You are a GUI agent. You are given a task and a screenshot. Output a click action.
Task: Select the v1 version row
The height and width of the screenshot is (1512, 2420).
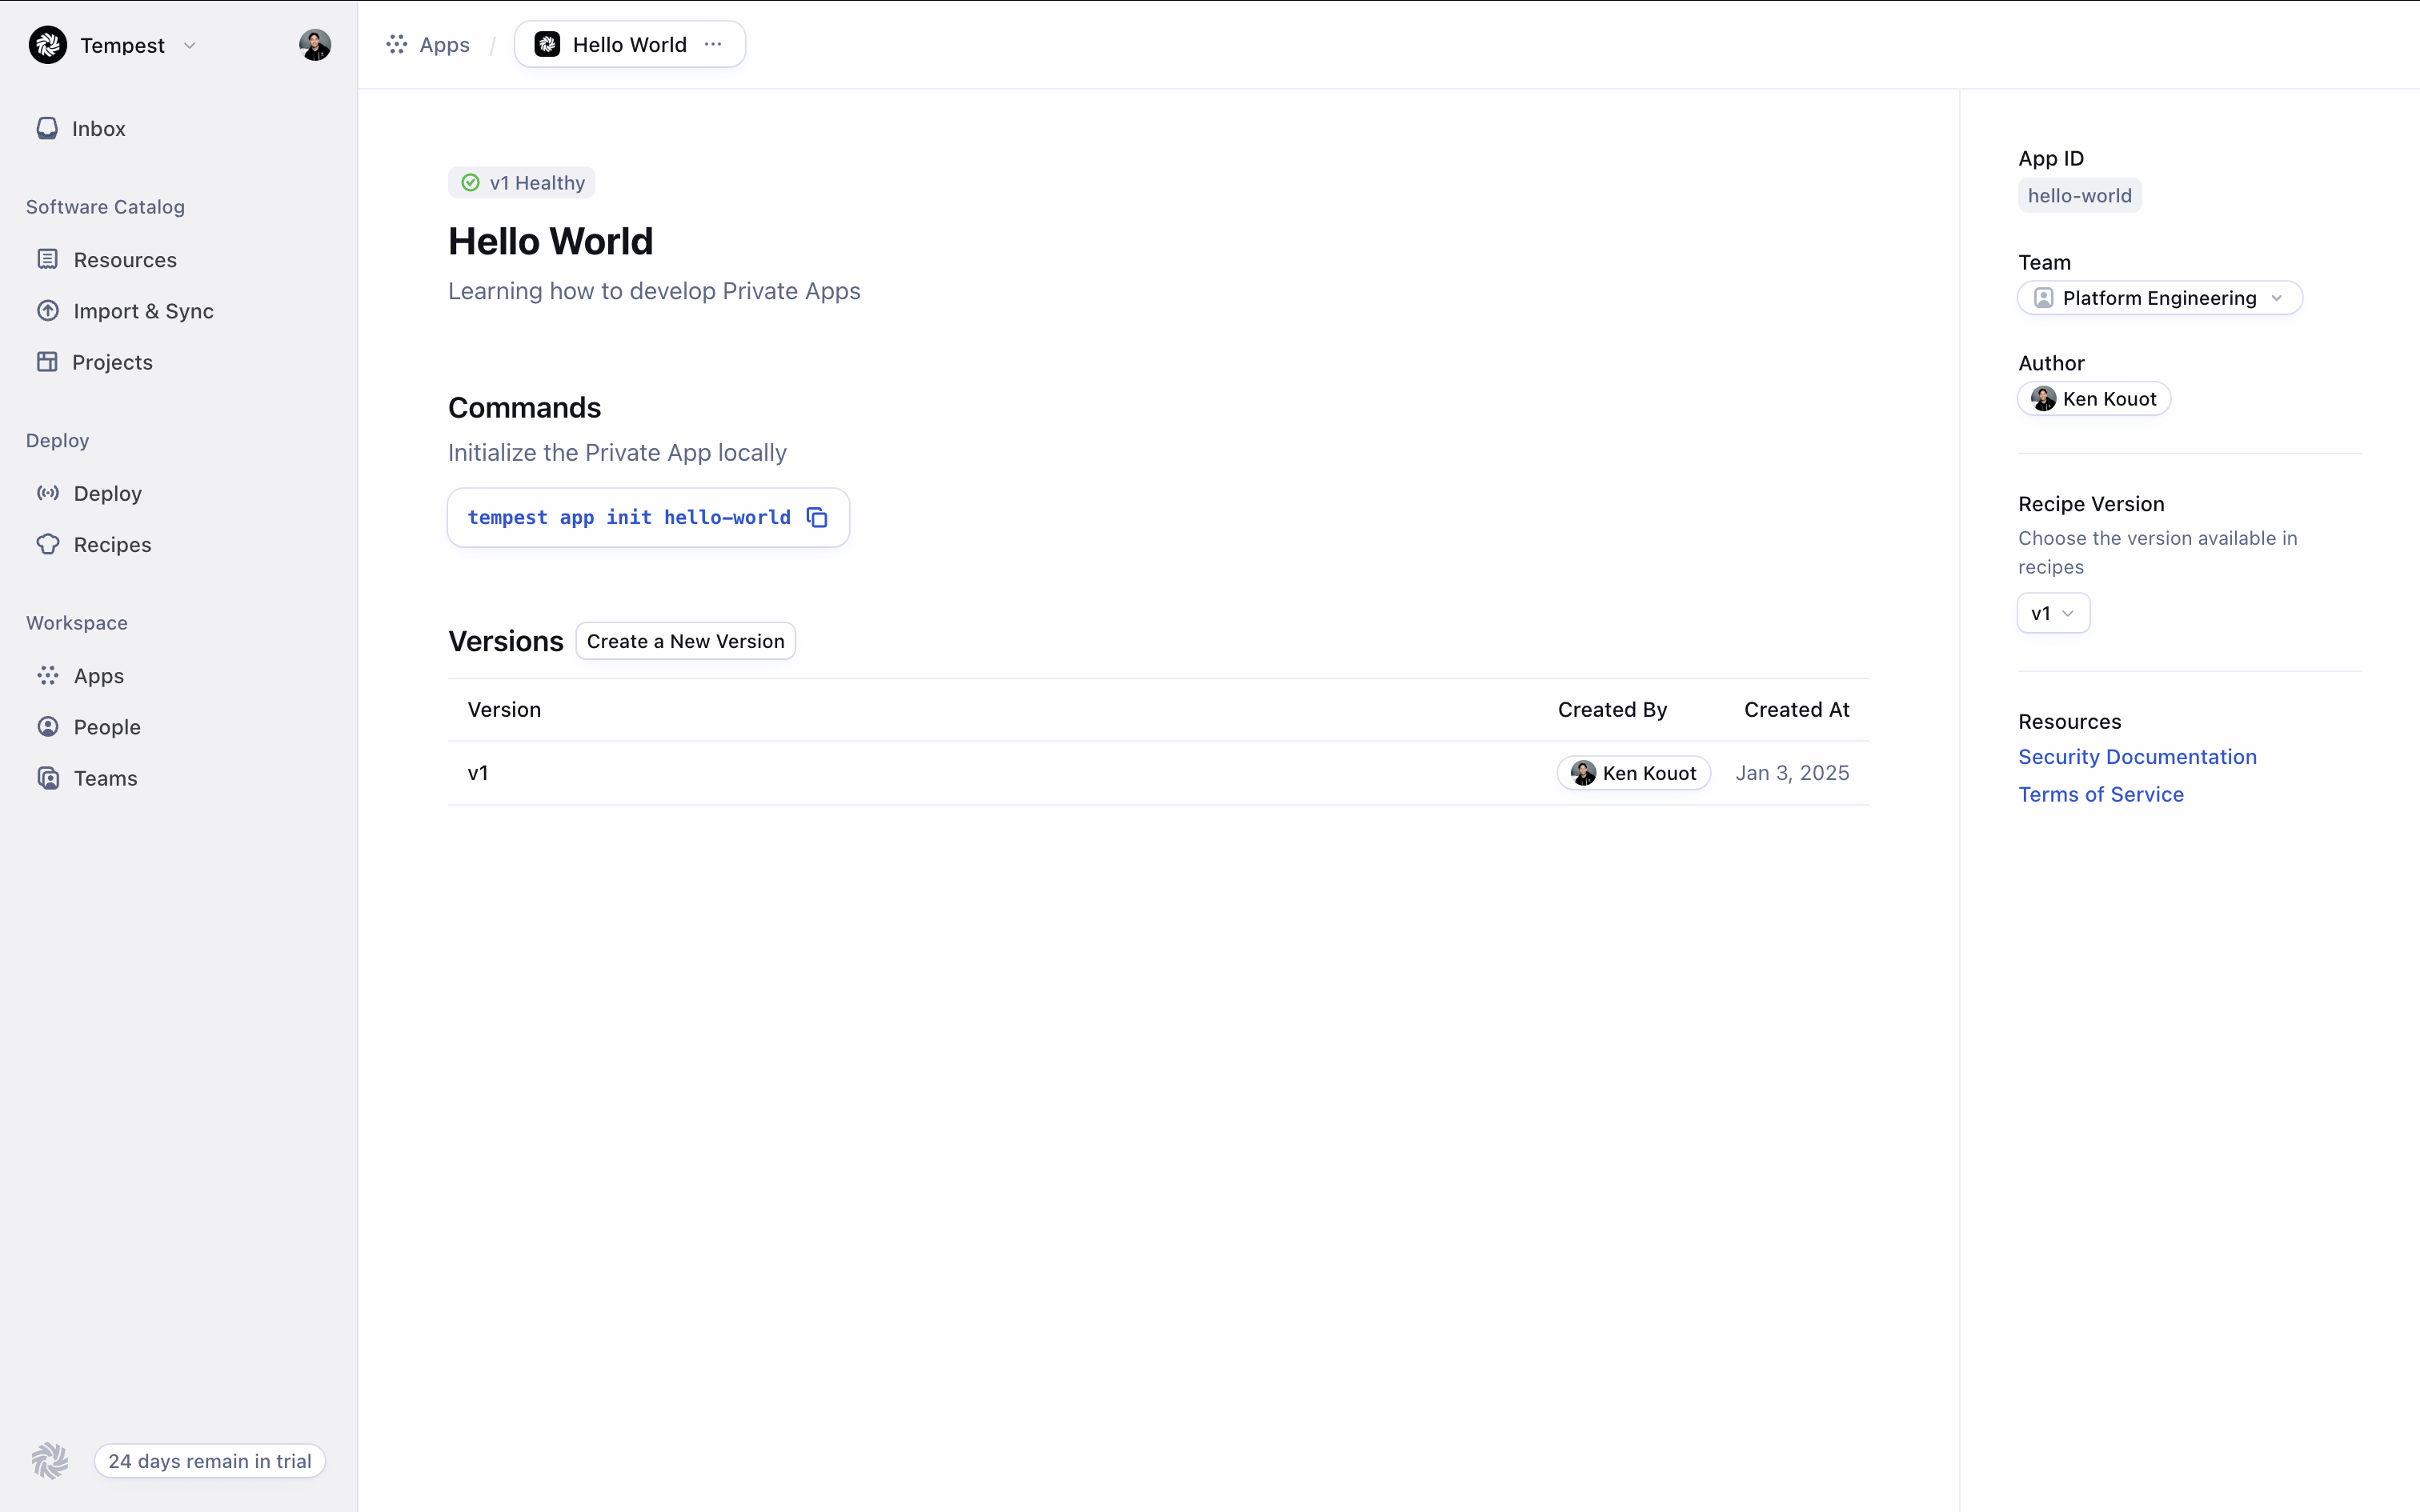[x=478, y=773]
